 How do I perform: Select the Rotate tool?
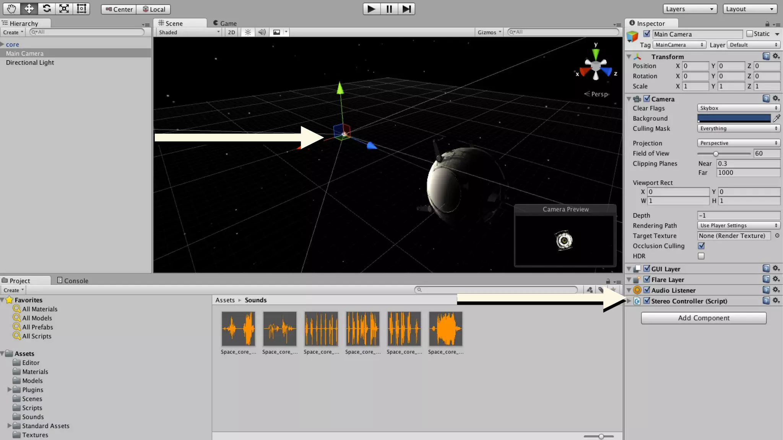pyautogui.click(x=47, y=8)
